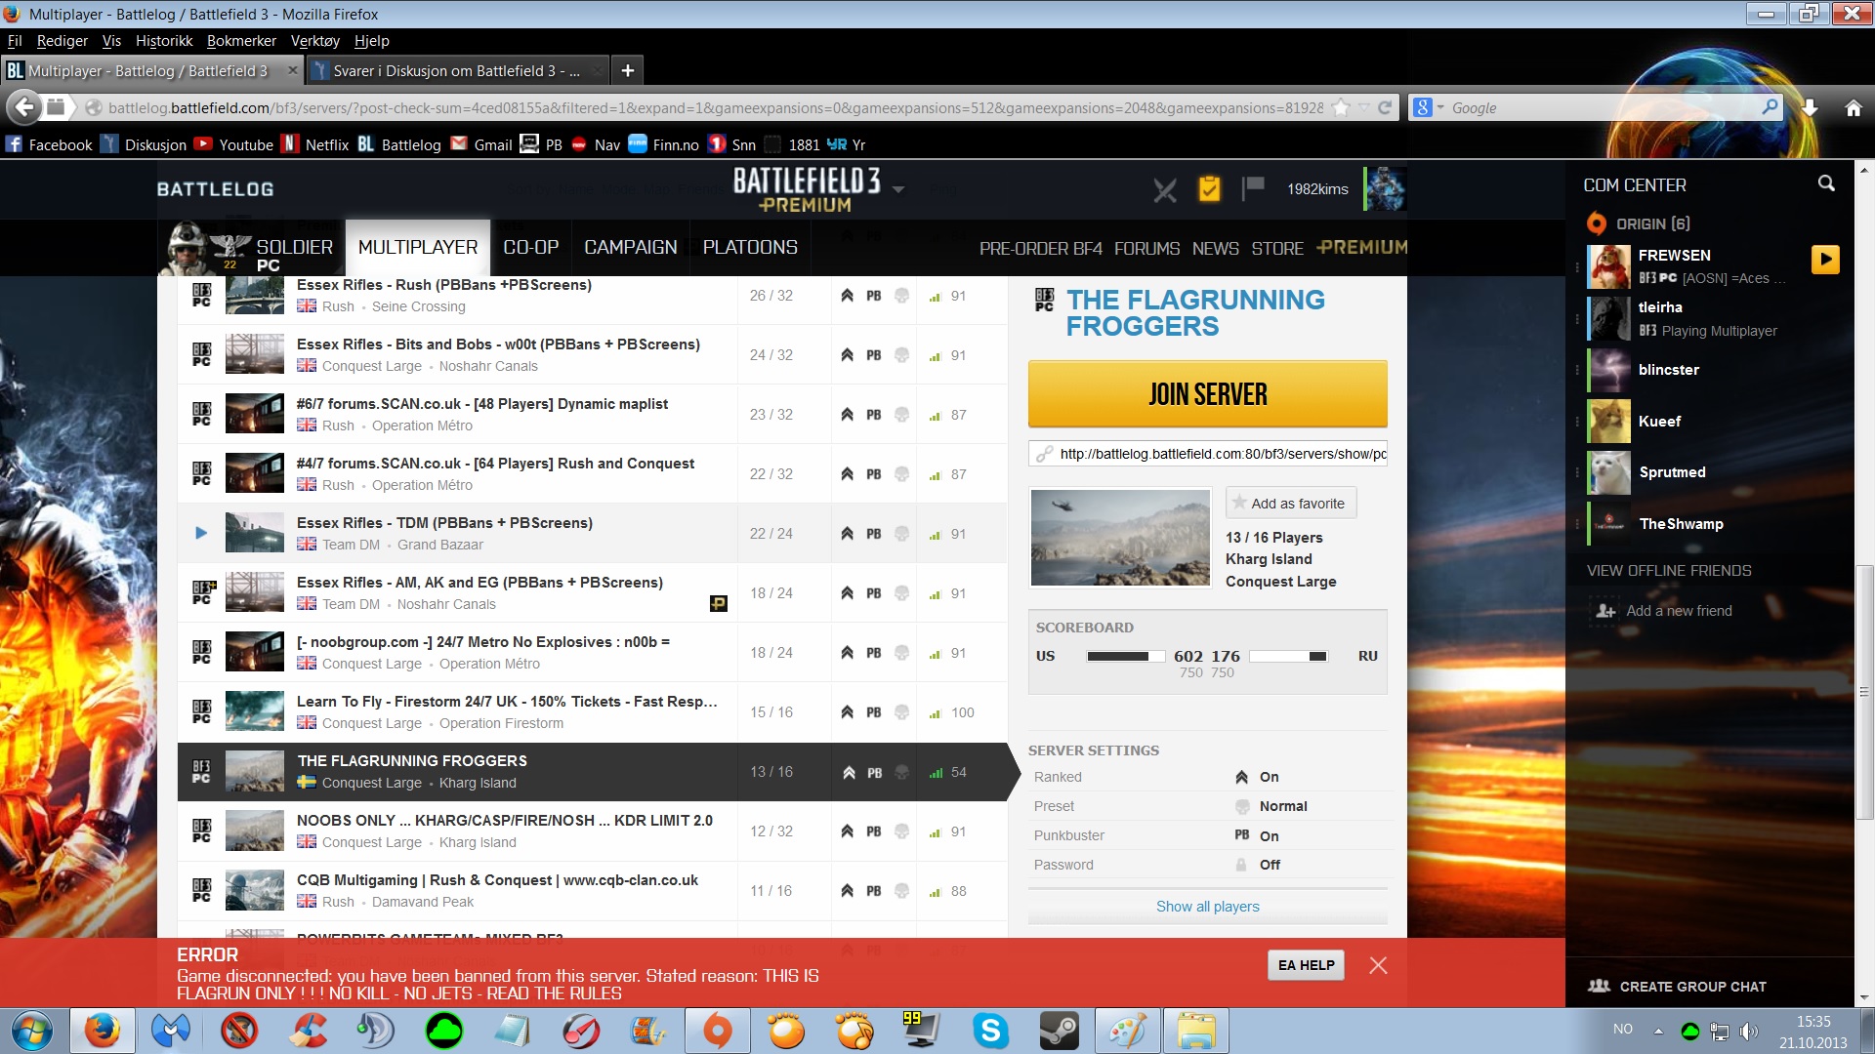Switch to the CO-OP tab
The height and width of the screenshot is (1054, 1875).
[x=531, y=248]
